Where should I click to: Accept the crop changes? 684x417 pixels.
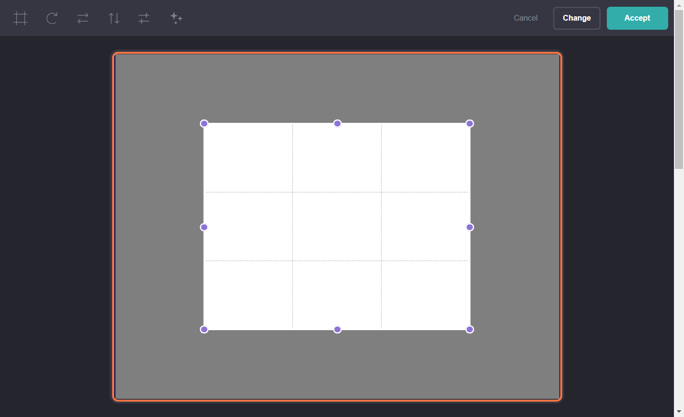637,18
